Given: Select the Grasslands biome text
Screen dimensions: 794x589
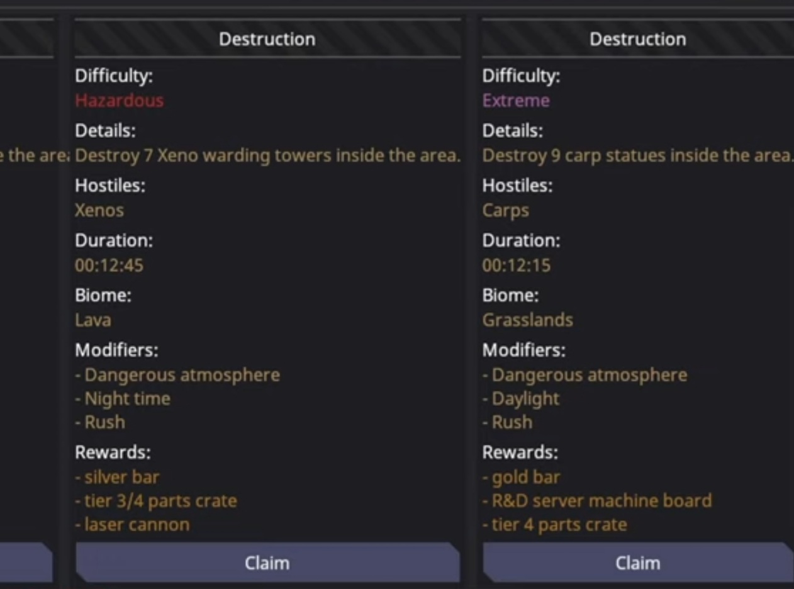Looking at the screenshot, I should click(x=527, y=320).
